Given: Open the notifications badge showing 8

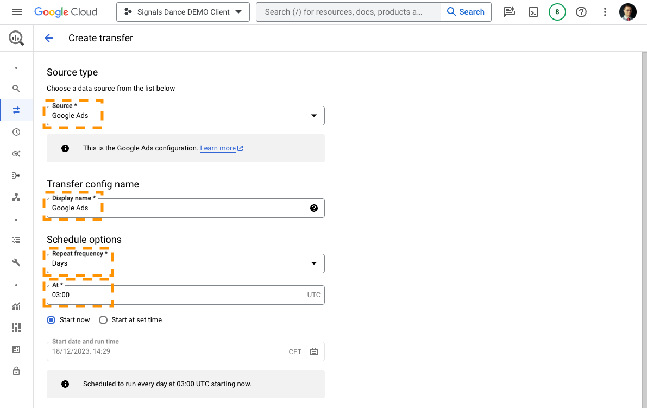Looking at the screenshot, I should click(x=557, y=12).
